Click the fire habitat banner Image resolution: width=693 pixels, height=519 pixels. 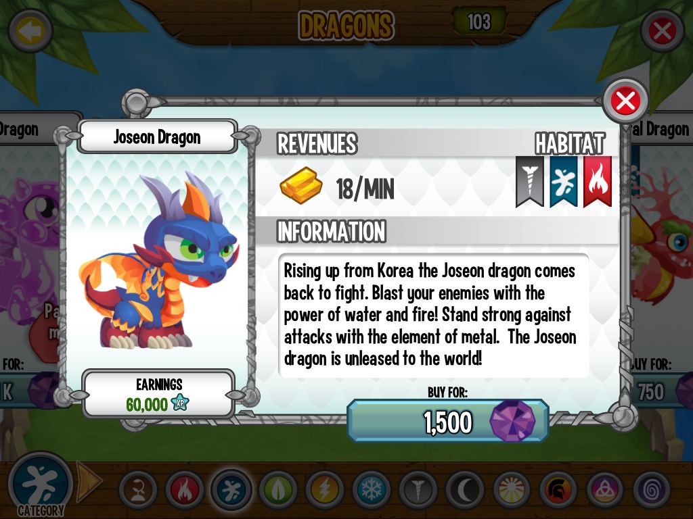[598, 181]
